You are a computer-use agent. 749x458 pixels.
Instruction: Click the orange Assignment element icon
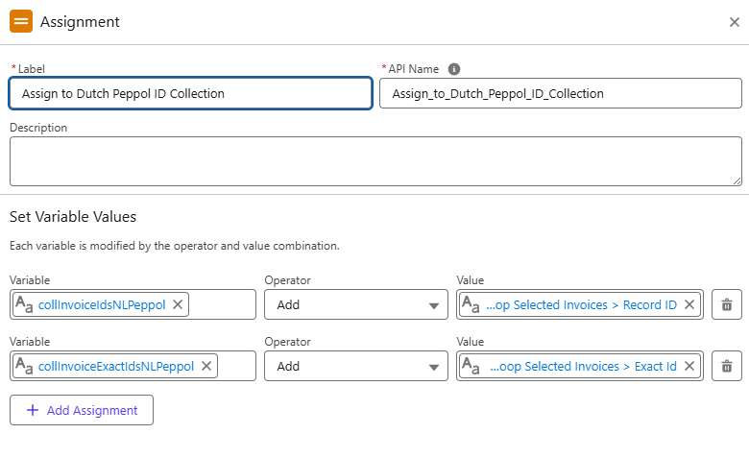click(21, 21)
